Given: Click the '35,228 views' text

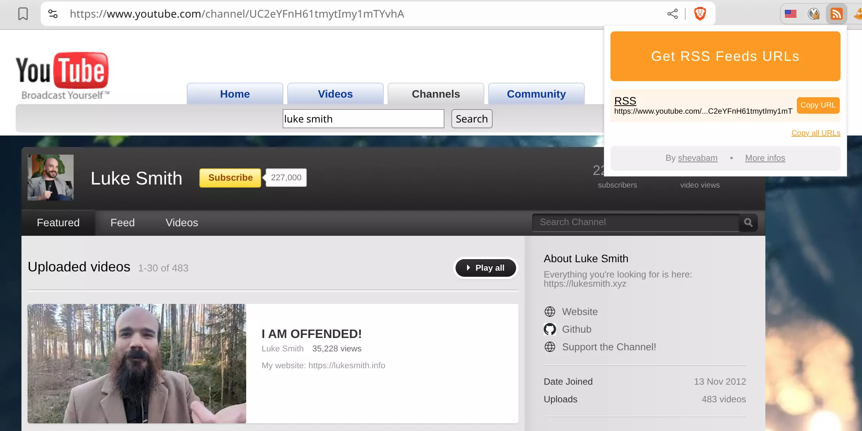Looking at the screenshot, I should [337, 349].
